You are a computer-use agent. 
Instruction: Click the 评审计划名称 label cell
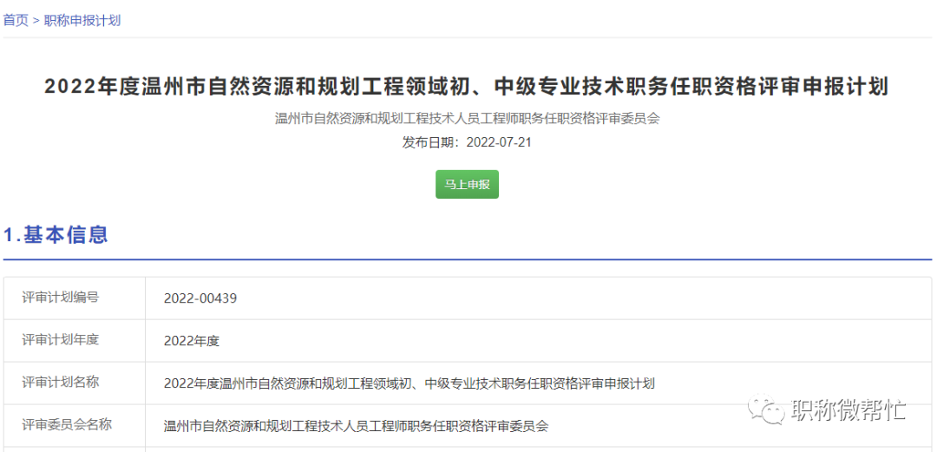(x=75, y=383)
